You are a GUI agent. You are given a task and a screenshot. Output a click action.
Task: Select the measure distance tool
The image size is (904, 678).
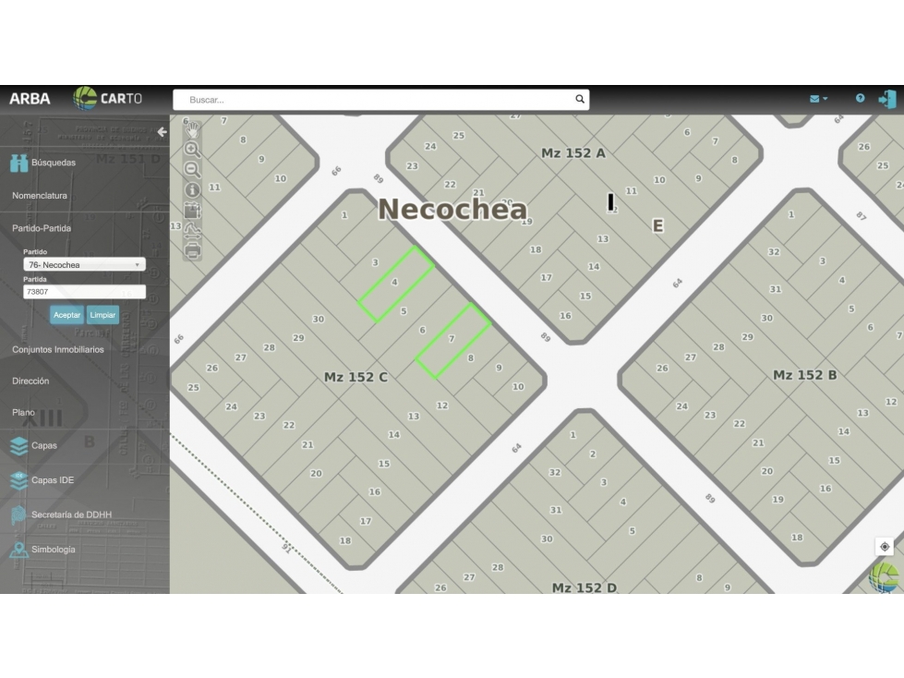pos(192,231)
